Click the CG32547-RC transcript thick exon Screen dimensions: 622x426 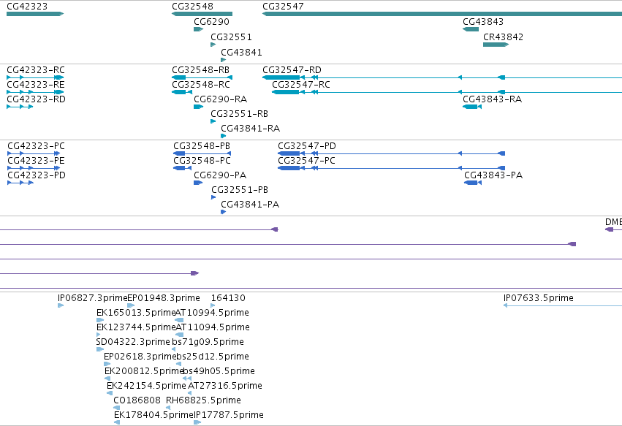tap(286, 92)
